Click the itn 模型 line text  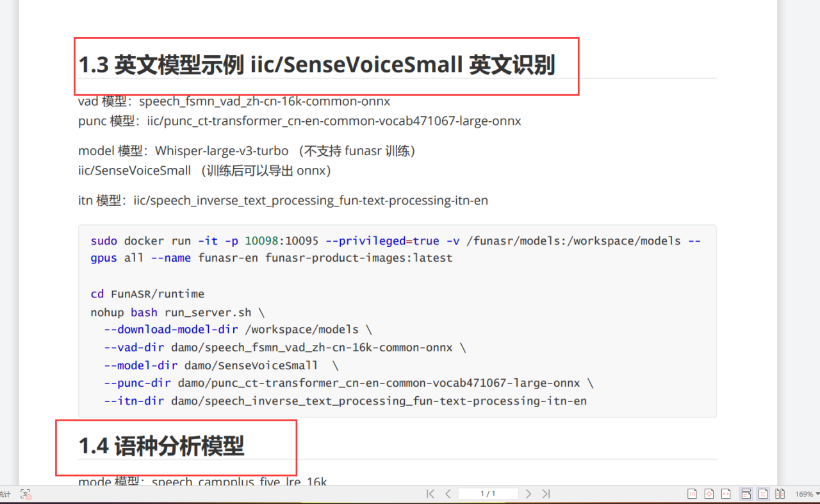click(283, 201)
